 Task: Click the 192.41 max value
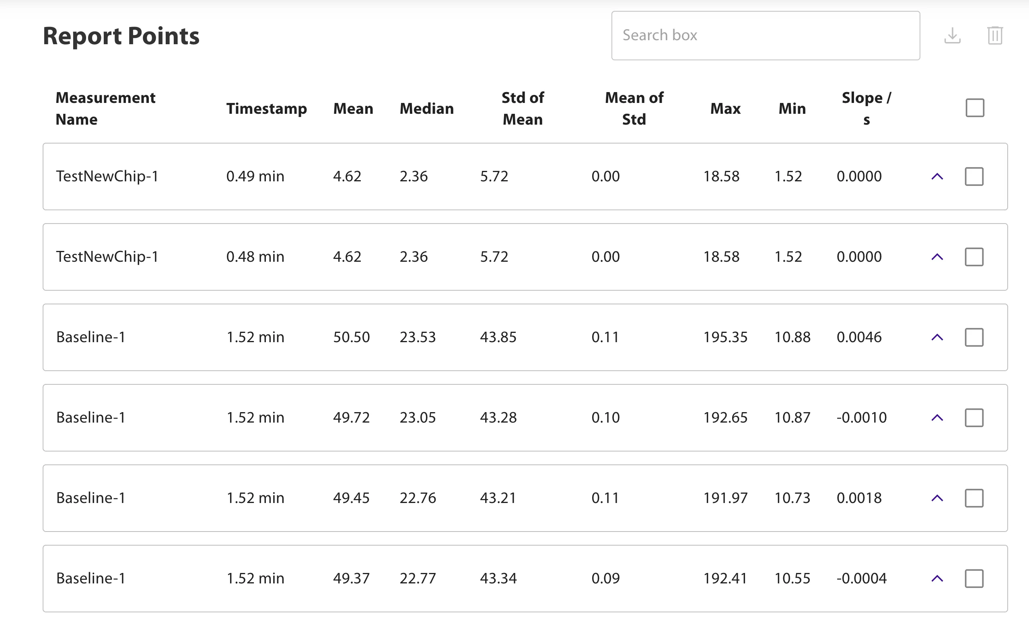[x=725, y=578]
